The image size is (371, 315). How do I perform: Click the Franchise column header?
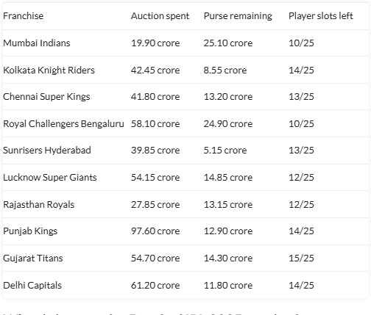pos(24,16)
